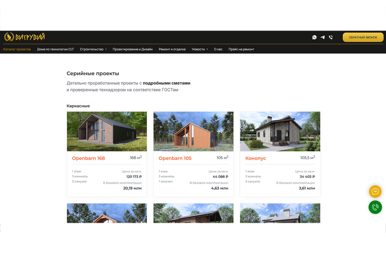Open Дома по технологии CLT page
The width and height of the screenshot is (386, 257).
[55, 49]
